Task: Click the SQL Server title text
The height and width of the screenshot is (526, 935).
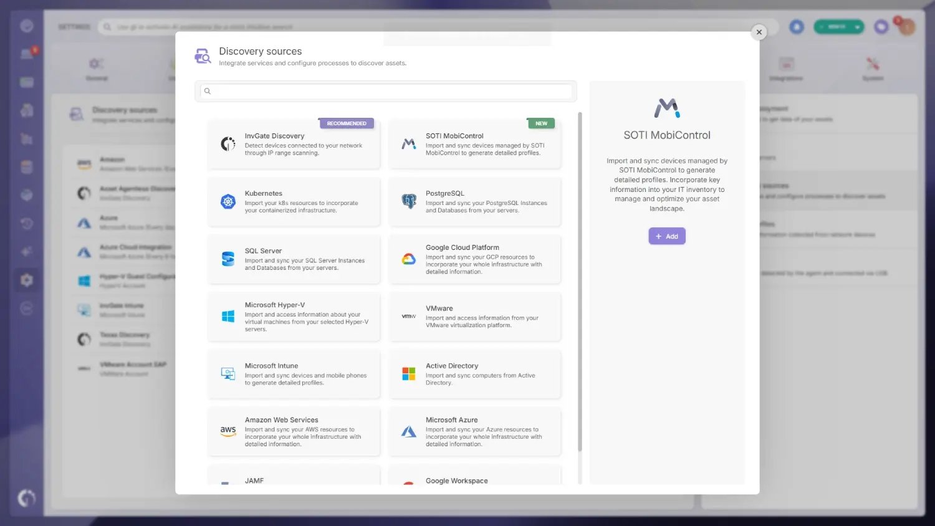Action: point(263,251)
